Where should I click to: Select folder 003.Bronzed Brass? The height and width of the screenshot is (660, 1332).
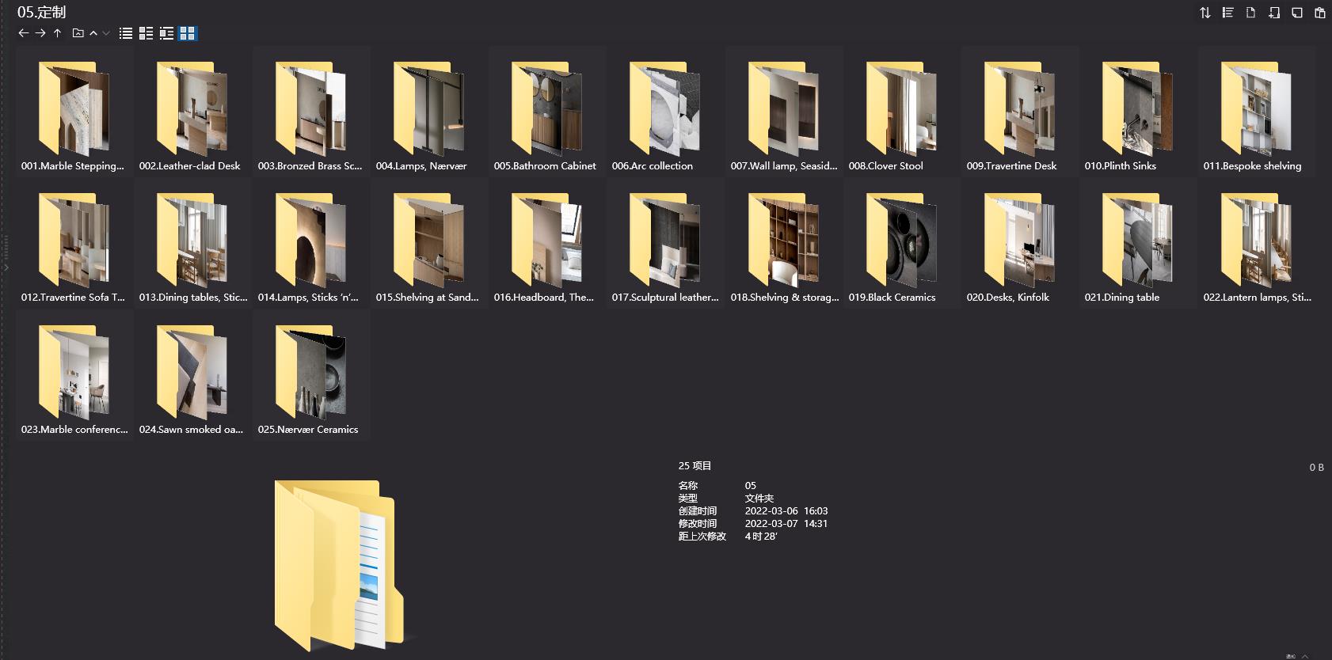(x=311, y=111)
